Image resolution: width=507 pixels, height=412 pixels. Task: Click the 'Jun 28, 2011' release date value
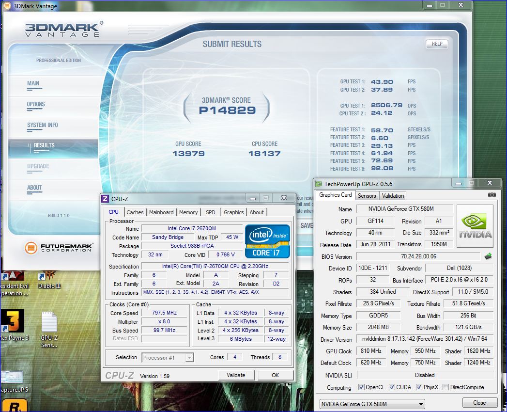375,244
